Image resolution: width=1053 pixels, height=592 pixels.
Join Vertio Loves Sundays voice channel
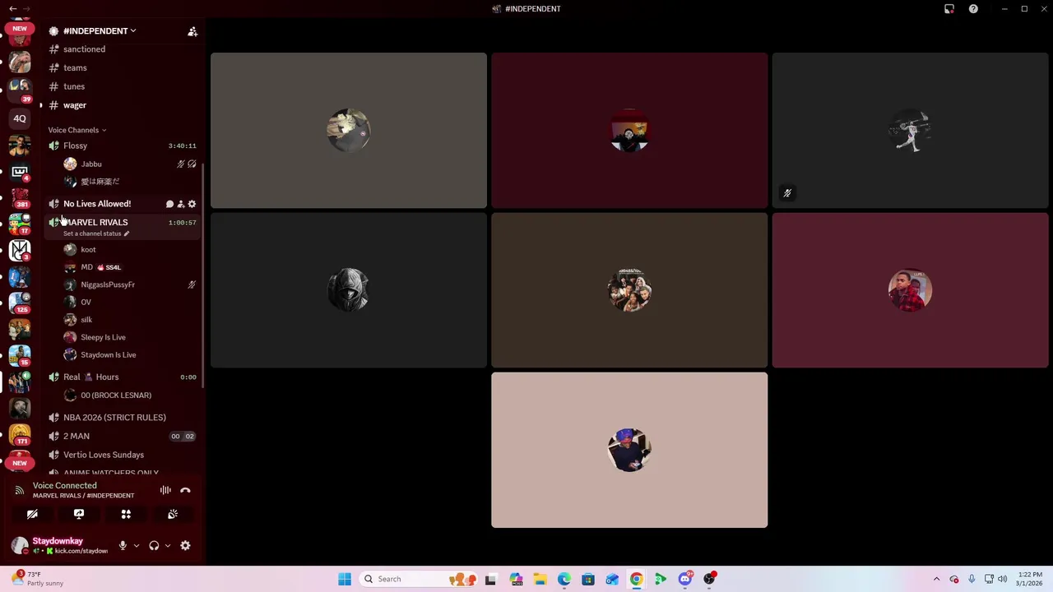click(x=122, y=455)
